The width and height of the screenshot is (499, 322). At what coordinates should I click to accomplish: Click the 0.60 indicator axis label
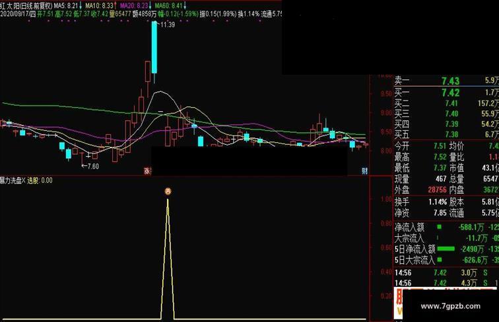coord(386,247)
